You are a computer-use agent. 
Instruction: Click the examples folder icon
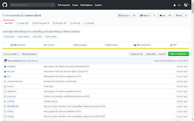click(x=5, y=66)
